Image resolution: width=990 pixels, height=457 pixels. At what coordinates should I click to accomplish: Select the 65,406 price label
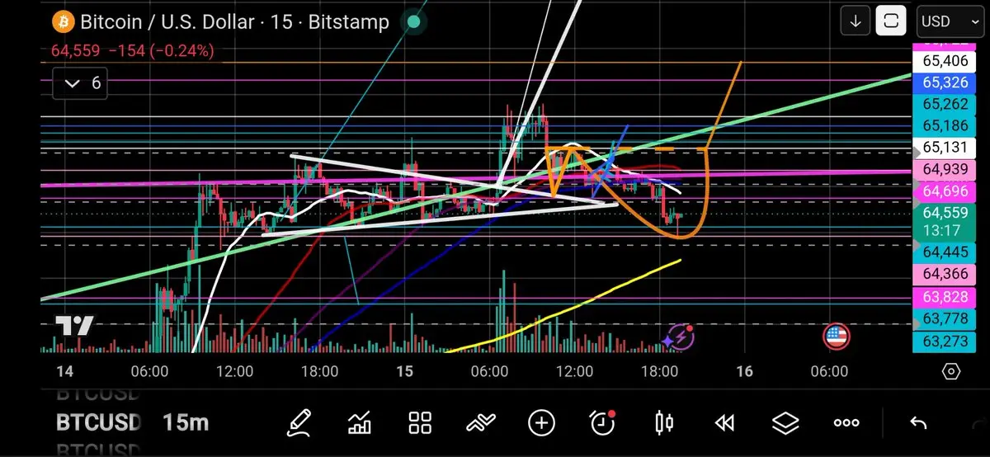tap(945, 60)
